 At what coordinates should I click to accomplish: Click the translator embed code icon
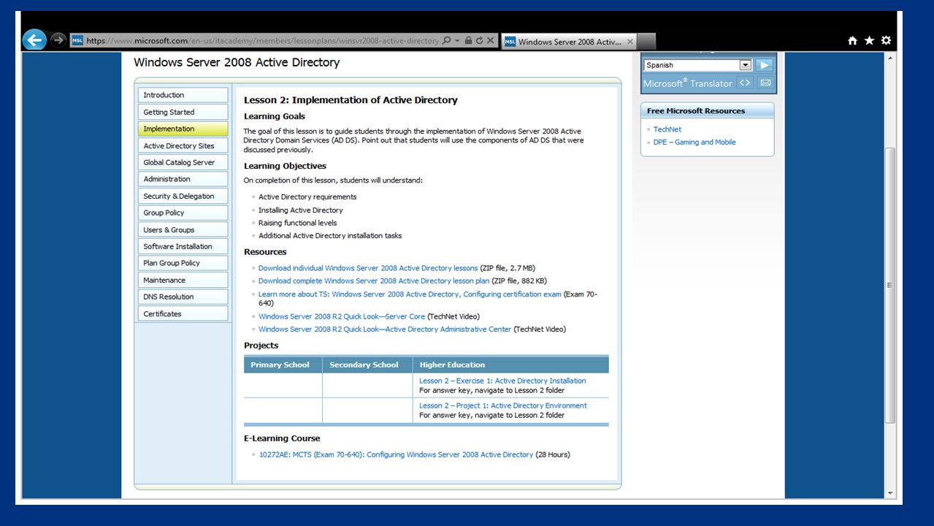point(744,83)
